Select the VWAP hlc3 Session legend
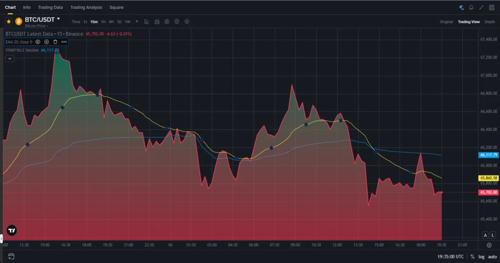 pos(22,50)
